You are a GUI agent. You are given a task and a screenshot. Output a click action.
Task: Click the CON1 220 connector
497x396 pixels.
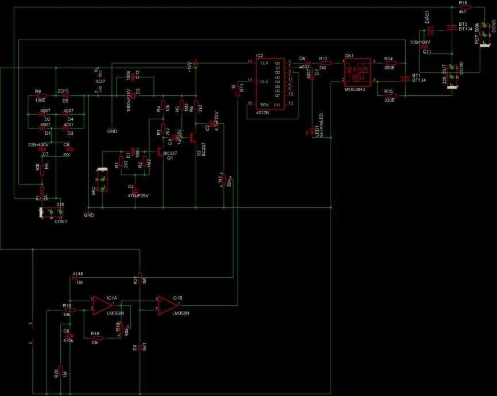[x=51, y=212]
